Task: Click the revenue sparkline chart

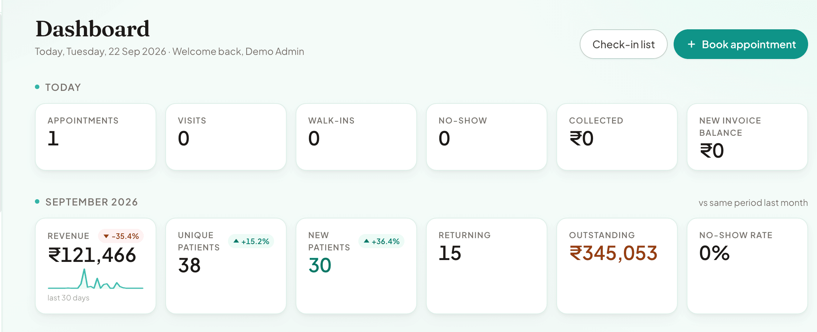Action: click(95, 279)
